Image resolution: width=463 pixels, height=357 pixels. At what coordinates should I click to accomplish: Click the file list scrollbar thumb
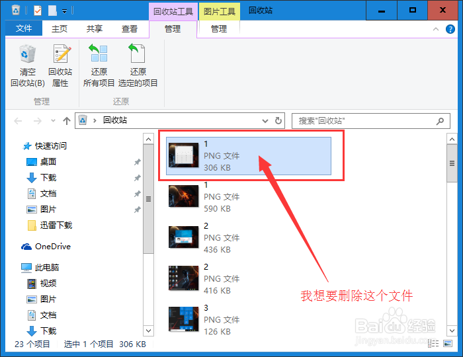pyautogui.click(x=452, y=163)
